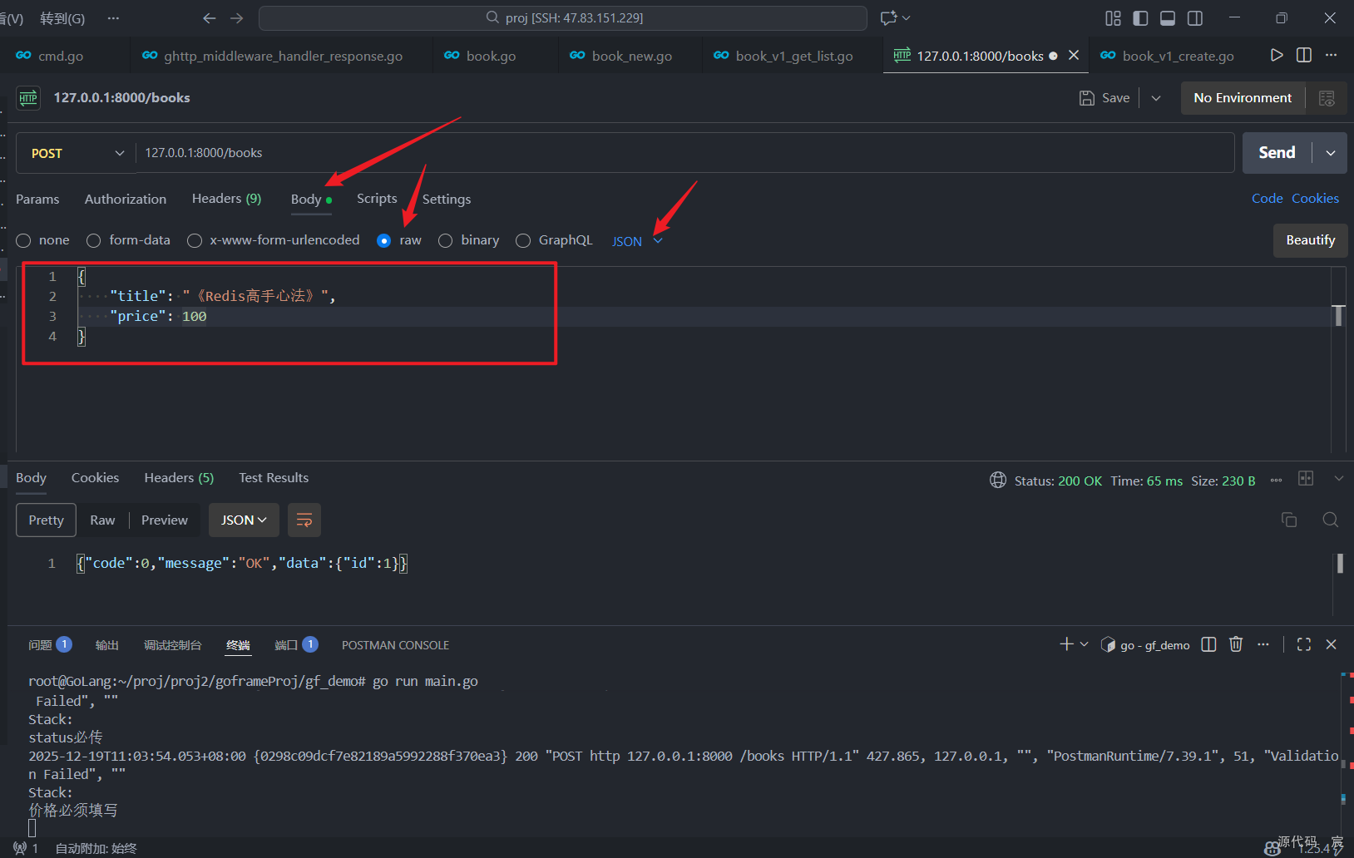Toggle the bottom panel icon
The height and width of the screenshot is (858, 1354).
click(1168, 18)
